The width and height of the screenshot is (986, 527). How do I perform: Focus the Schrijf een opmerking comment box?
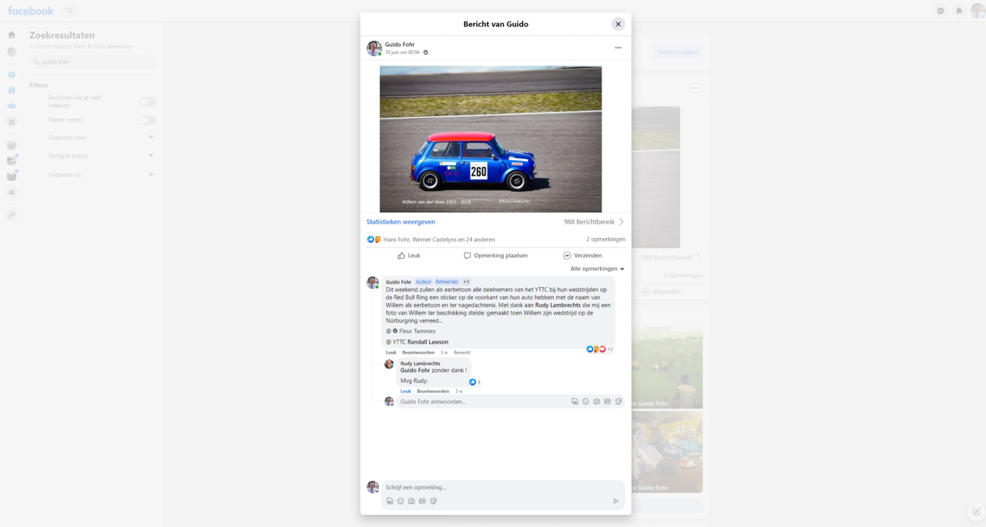[x=503, y=488]
